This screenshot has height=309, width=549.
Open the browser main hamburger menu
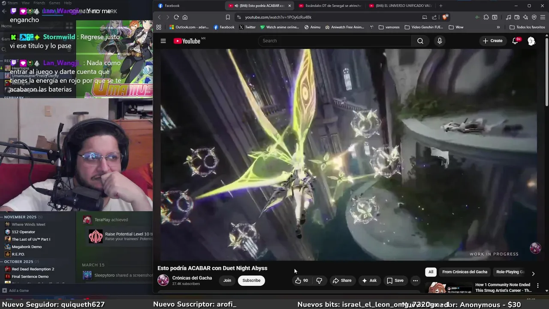pos(542,17)
